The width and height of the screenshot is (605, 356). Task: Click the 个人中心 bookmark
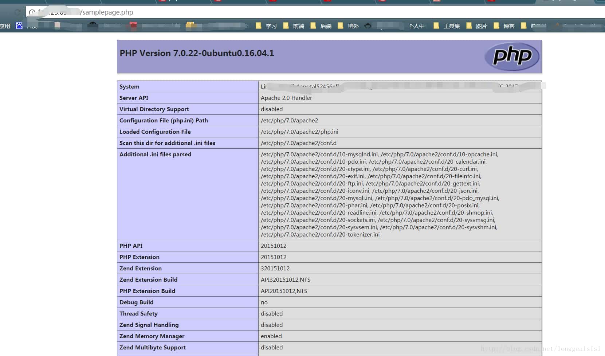[416, 26]
